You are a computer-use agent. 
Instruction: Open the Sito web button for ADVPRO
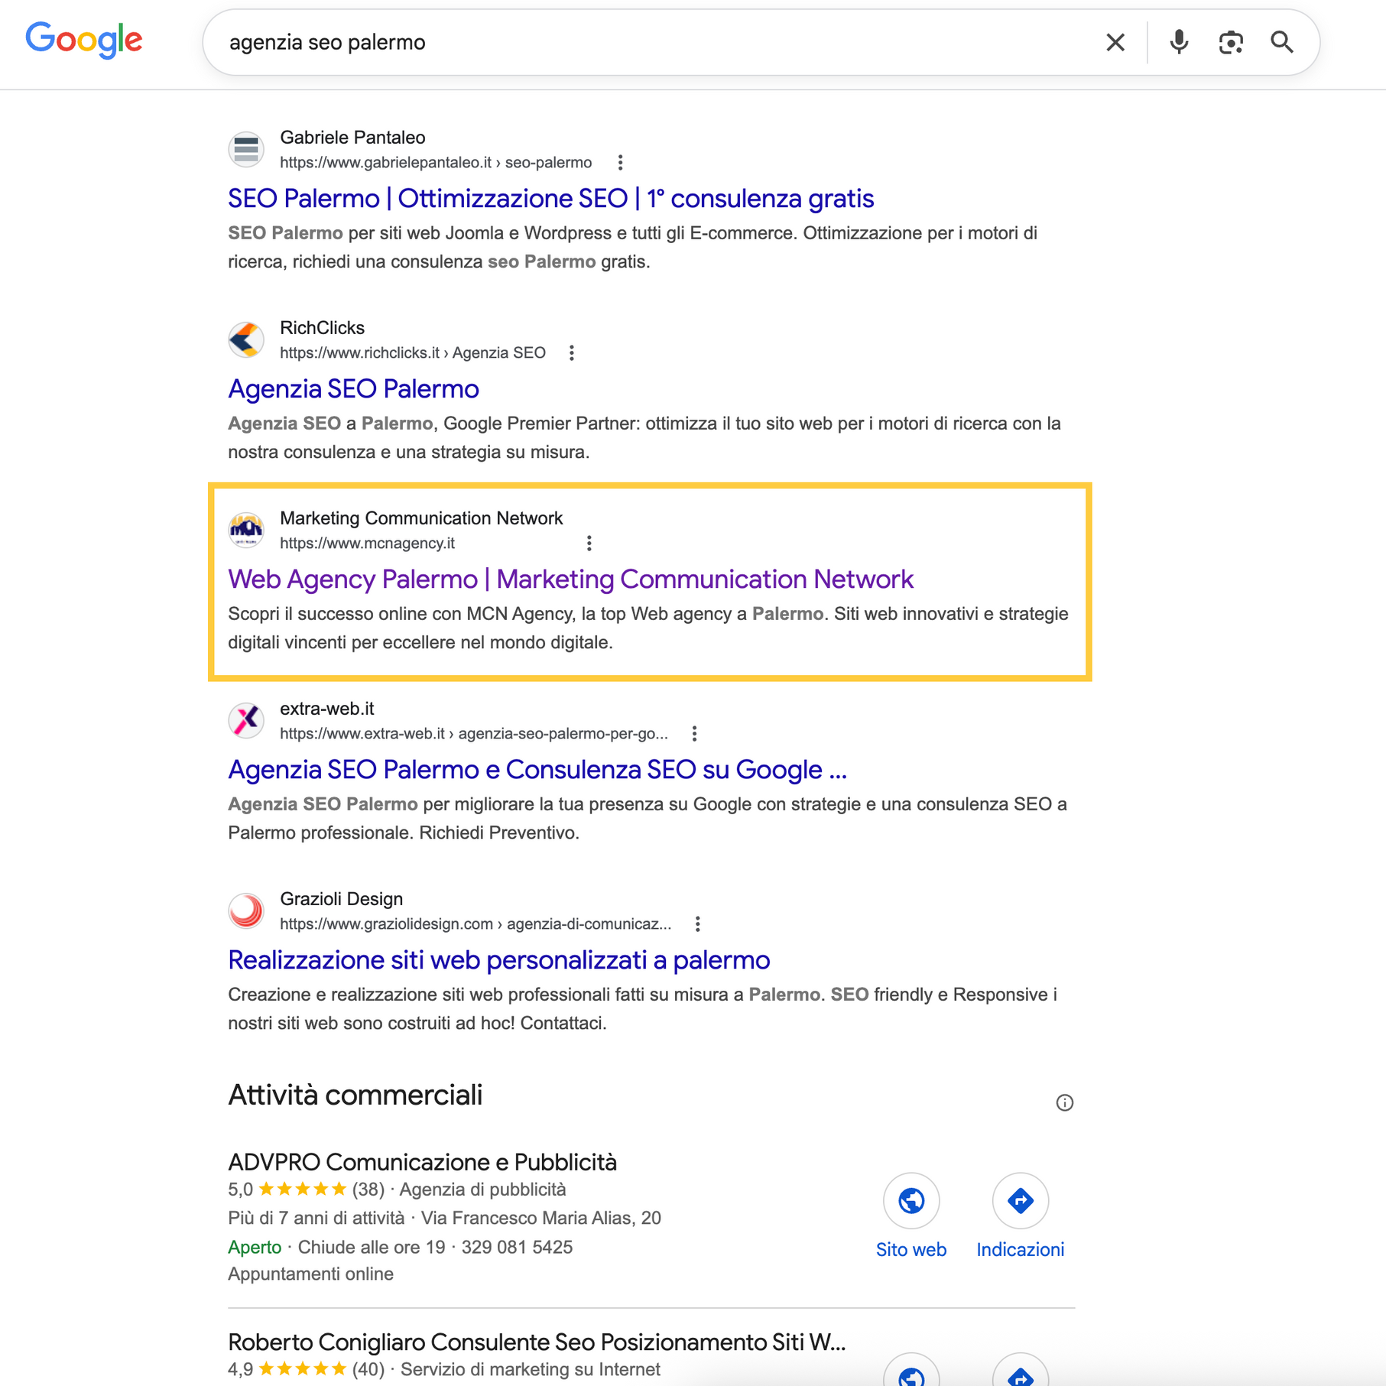click(x=911, y=1201)
